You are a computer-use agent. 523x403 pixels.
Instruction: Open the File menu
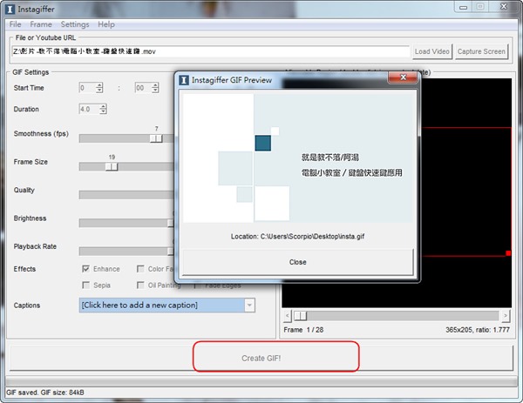pos(15,24)
